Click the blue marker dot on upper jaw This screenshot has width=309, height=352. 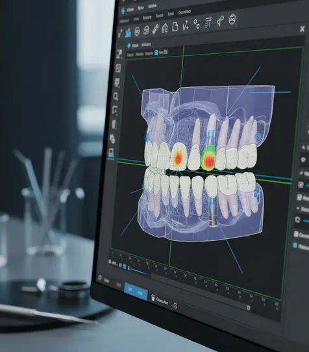point(257,136)
